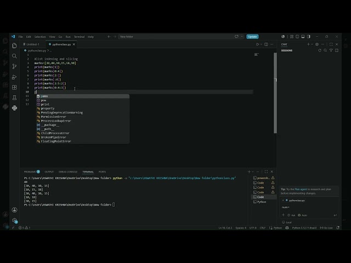Start a new chat with plus icon
This screenshot has height=263, width=351.
[x=308, y=44]
